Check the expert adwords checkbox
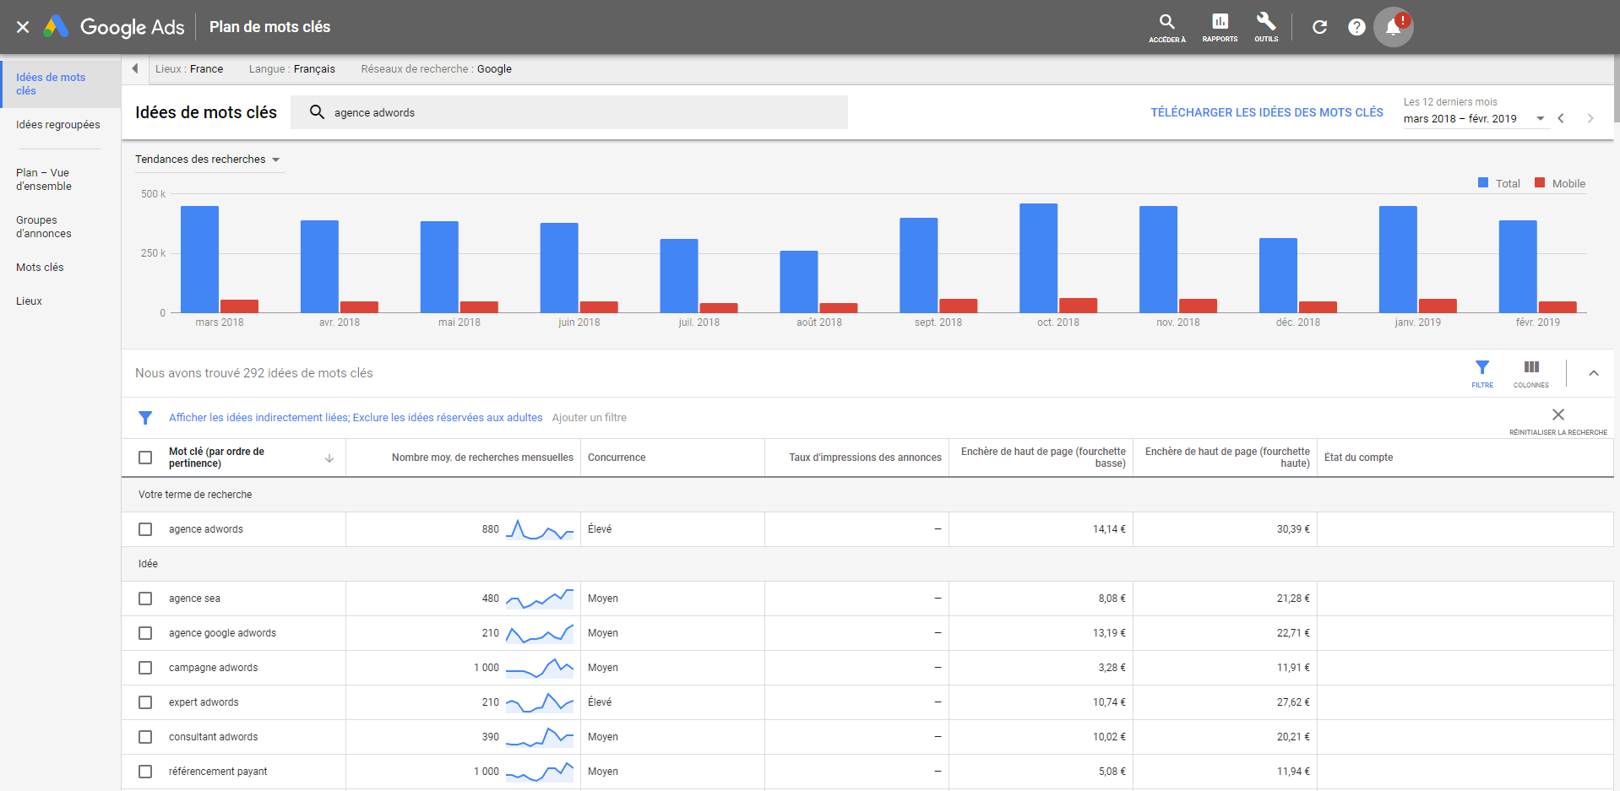The height and width of the screenshot is (791, 1620). [145, 702]
